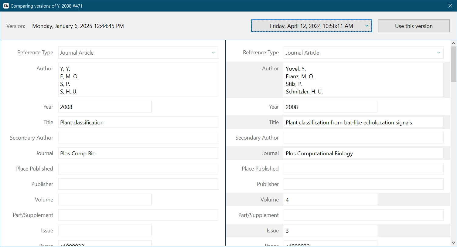Click the 'Version:' label

16,26
